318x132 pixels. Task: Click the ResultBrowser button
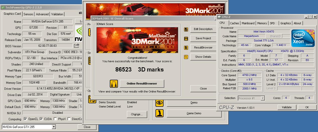point(203,48)
